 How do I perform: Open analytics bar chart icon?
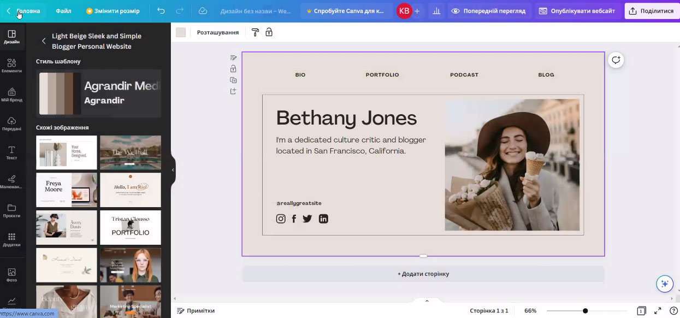tap(436, 11)
